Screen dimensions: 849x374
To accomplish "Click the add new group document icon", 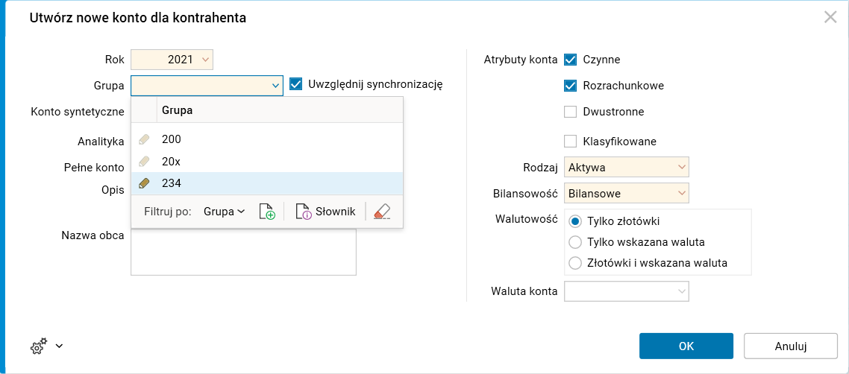I will (x=266, y=212).
